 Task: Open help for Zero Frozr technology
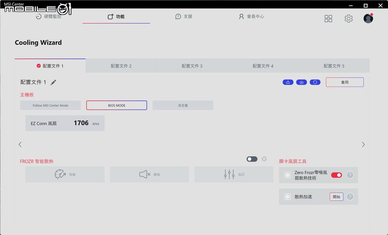pos(350,175)
